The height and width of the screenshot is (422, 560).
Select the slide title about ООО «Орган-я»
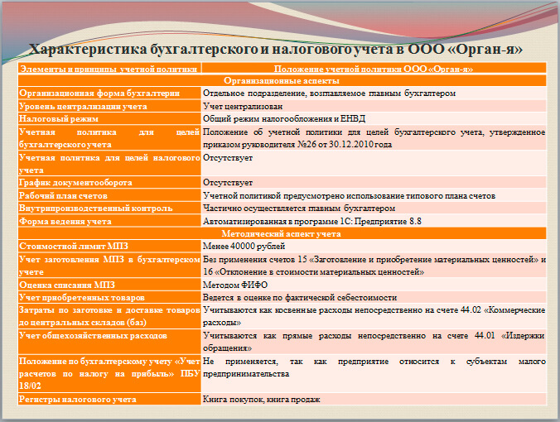pyautogui.click(x=275, y=49)
